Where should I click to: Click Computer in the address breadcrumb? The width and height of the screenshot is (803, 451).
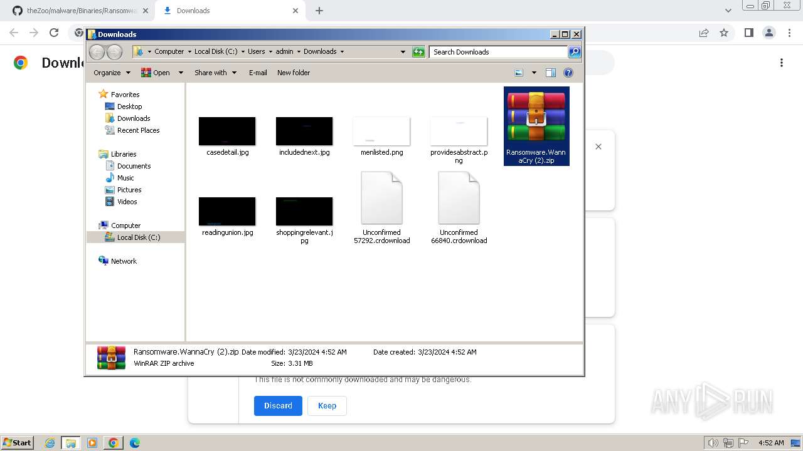(x=169, y=51)
